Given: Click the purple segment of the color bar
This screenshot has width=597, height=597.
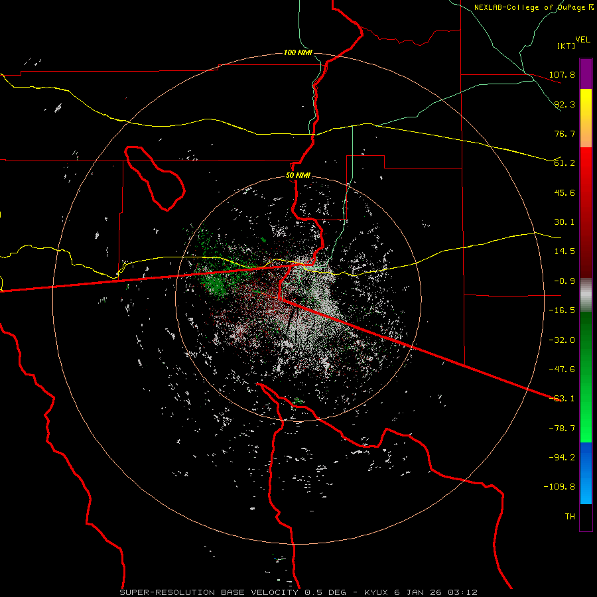Looking at the screenshot, I should [586, 74].
